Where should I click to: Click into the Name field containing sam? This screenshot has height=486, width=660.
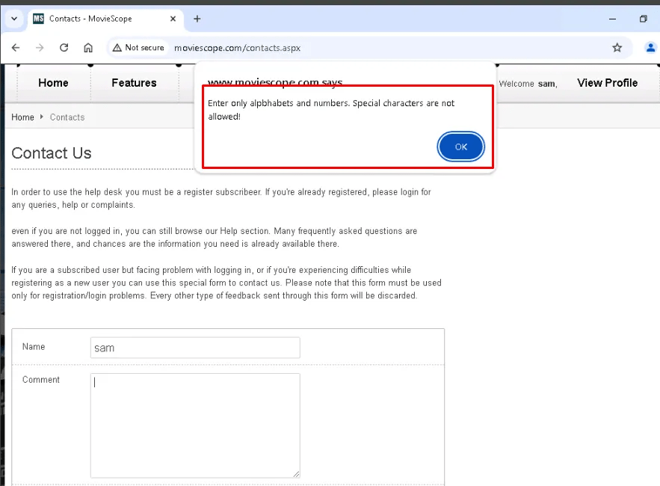(x=194, y=348)
